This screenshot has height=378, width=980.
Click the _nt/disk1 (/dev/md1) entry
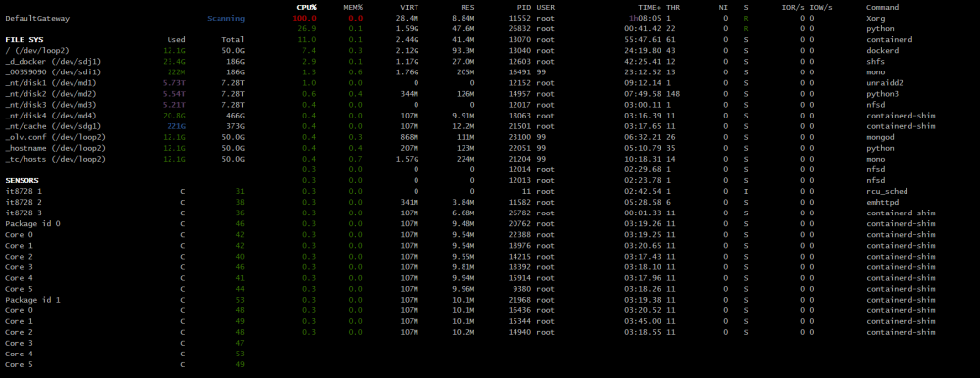point(51,83)
